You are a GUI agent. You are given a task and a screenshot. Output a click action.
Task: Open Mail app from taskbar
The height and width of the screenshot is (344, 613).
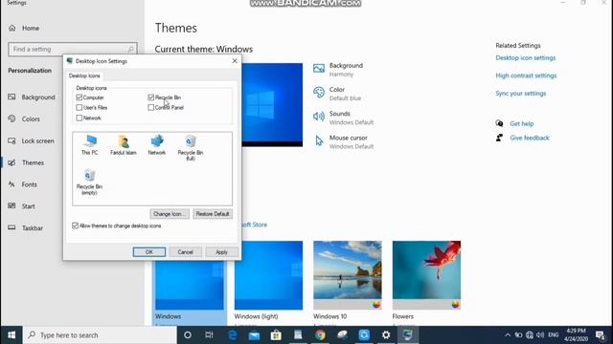pyautogui.click(x=254, y=335)
